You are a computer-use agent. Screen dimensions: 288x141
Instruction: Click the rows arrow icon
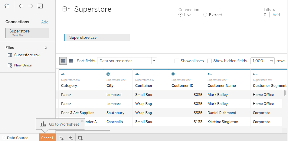point(272,61)
